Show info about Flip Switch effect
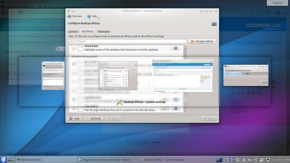 tap(176, 108)
